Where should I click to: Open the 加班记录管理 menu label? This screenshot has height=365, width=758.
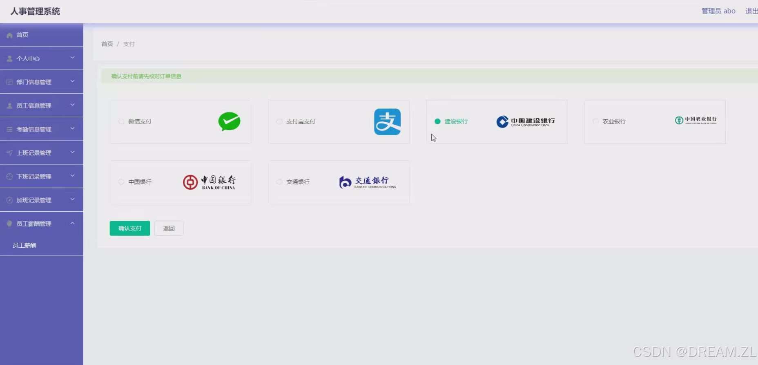34,200
